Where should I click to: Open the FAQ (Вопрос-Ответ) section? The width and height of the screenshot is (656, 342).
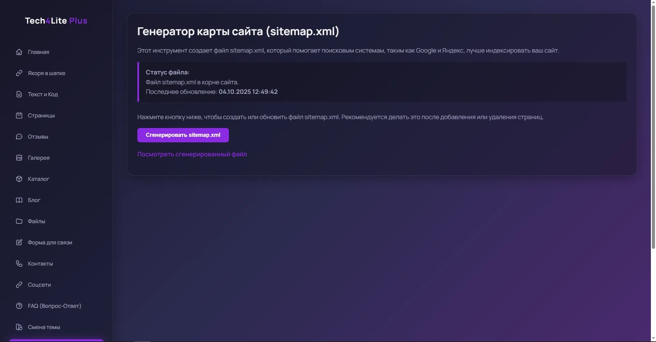pos(54,306)
